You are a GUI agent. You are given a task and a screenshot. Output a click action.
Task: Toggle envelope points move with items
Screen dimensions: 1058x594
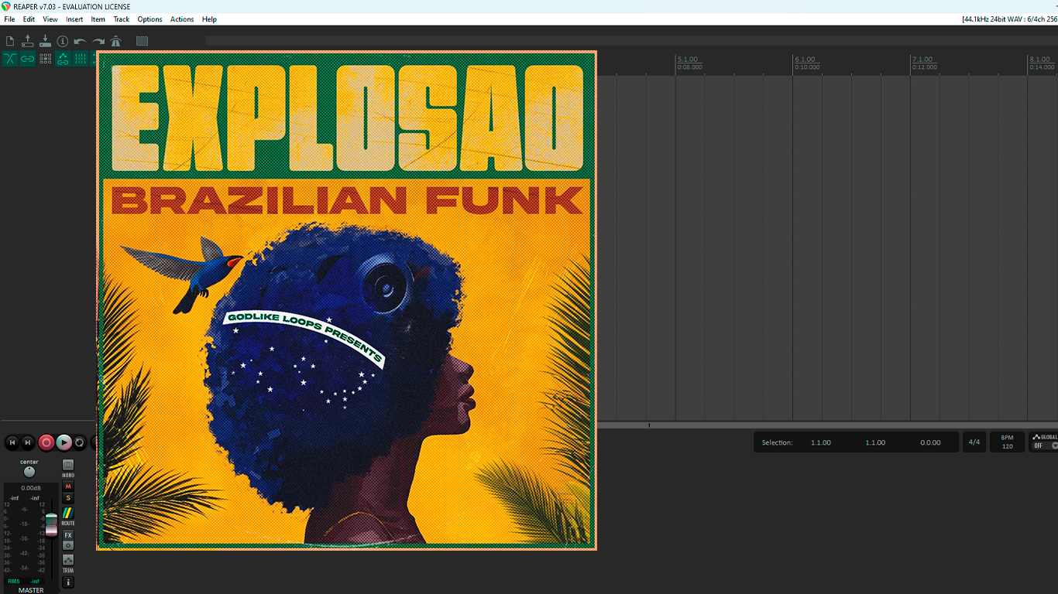63,59
